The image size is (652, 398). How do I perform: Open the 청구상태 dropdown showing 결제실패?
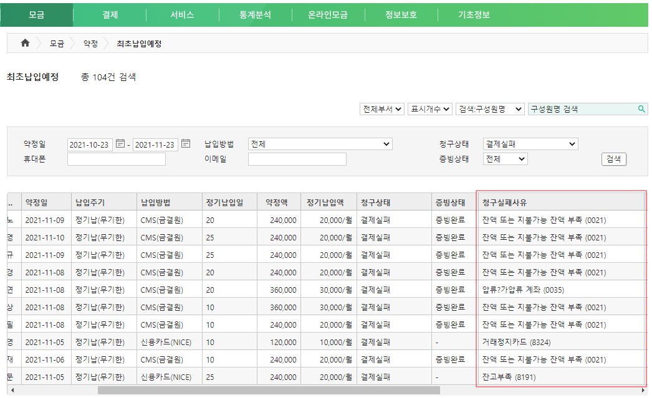pyautogui.click(x=530, y=145)
